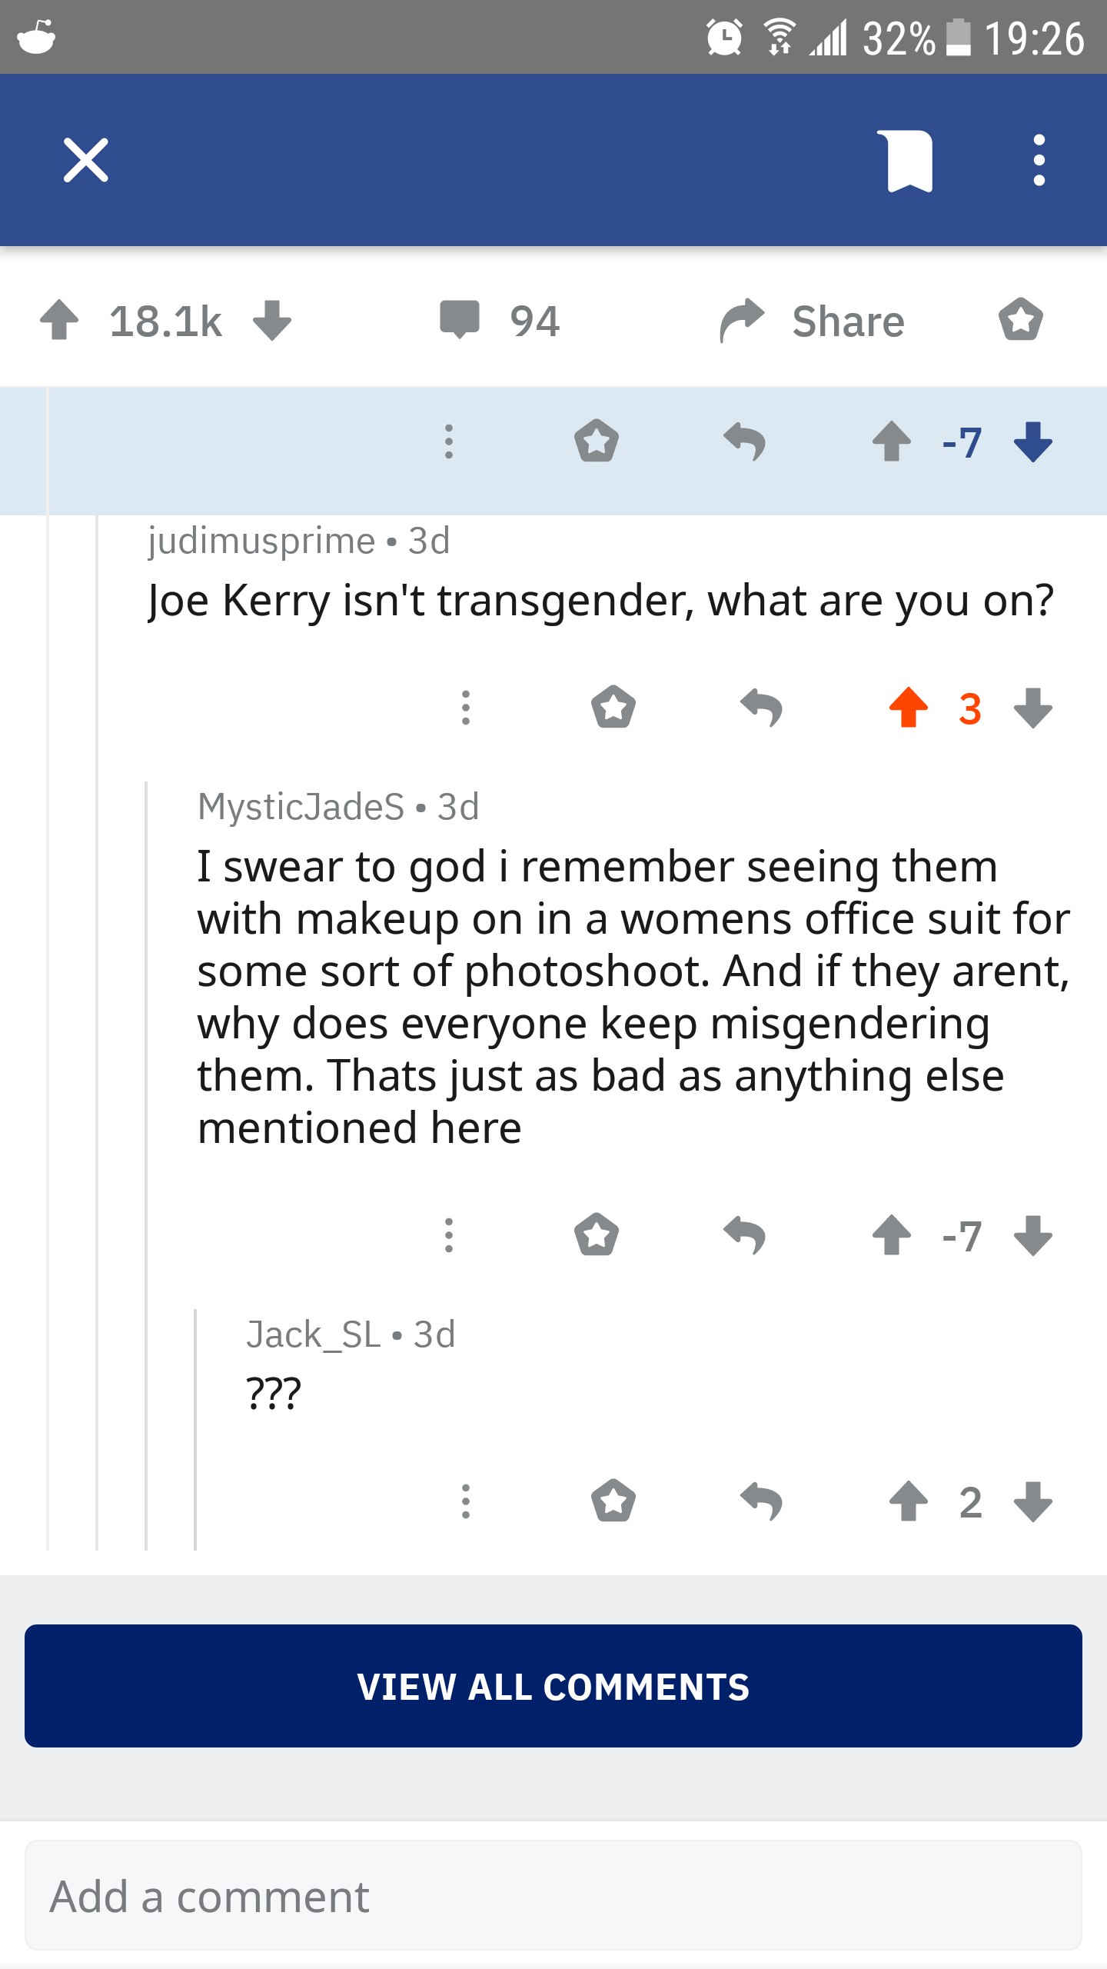Tap VIEW ALL COMMENTS button

pos(553,1686)
